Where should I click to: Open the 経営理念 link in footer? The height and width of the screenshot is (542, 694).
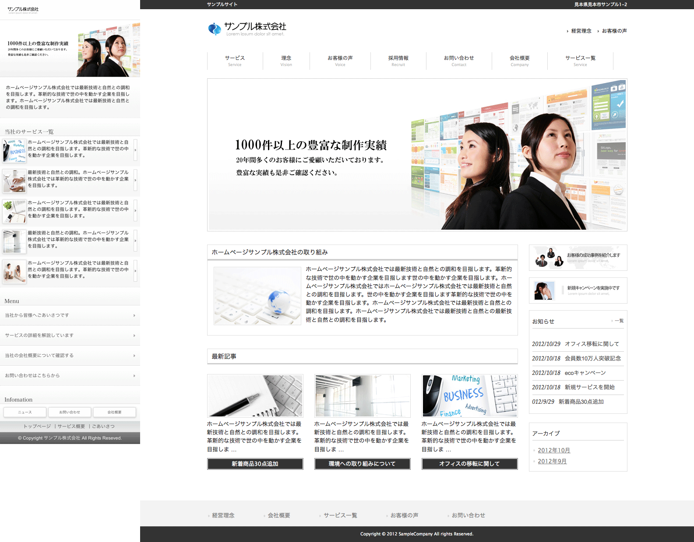point(223,515)
